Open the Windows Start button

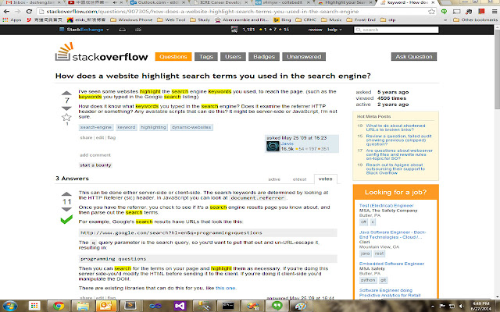(10, 306)
